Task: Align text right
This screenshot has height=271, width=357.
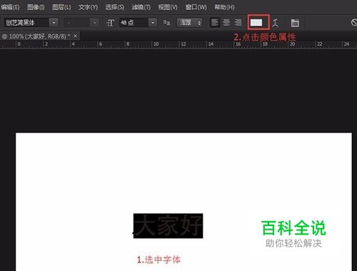Action: [238, 23]
